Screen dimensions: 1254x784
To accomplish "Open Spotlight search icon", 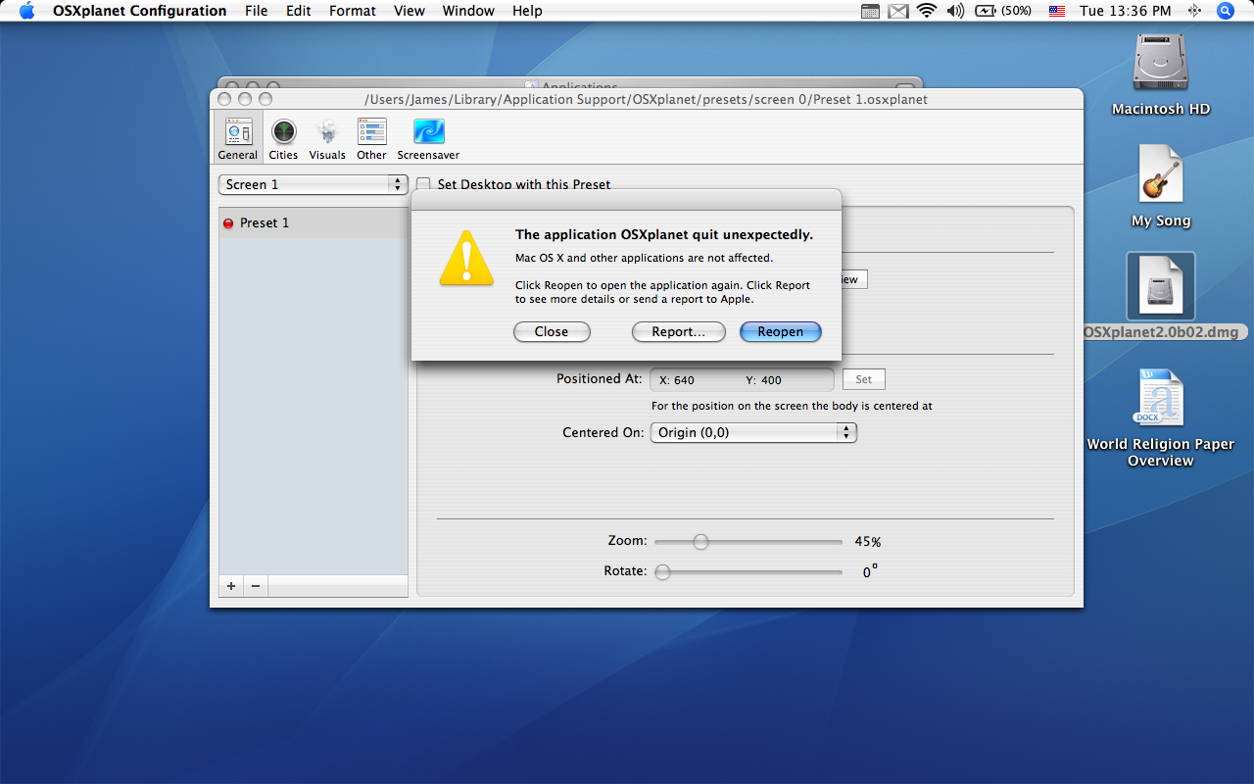I will (x=1226, y=11).
